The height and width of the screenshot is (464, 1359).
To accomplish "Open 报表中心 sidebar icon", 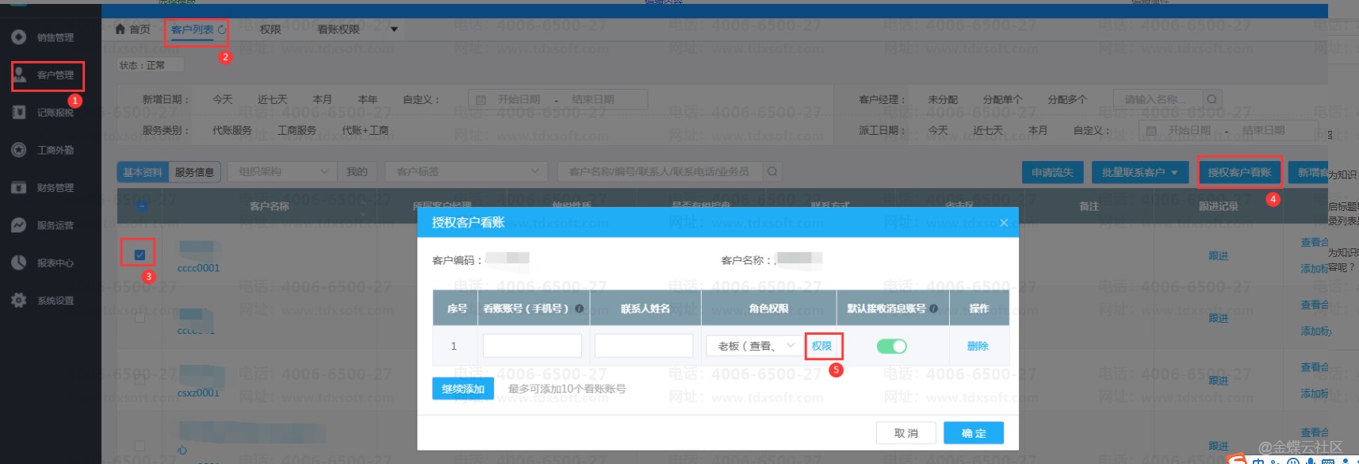I will point(19,263).
